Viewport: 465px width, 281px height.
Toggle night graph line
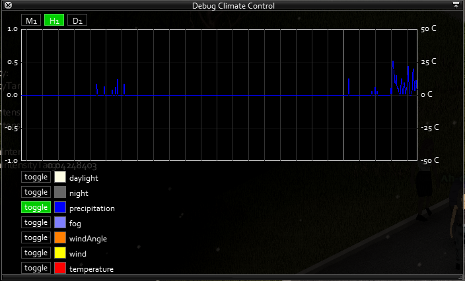pos(36,192)
